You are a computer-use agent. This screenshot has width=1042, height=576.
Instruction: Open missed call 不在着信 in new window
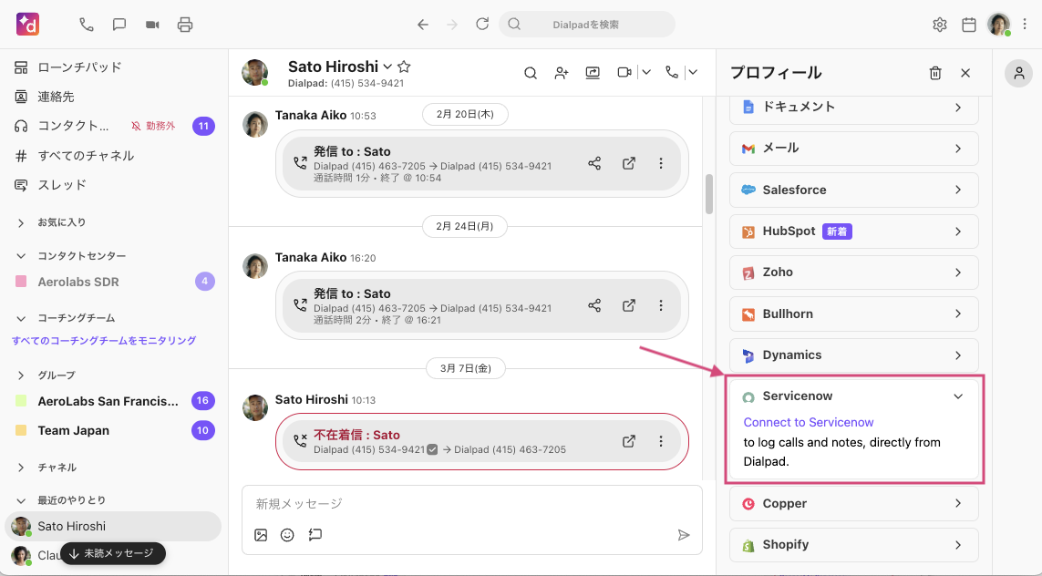click(629, 441)
